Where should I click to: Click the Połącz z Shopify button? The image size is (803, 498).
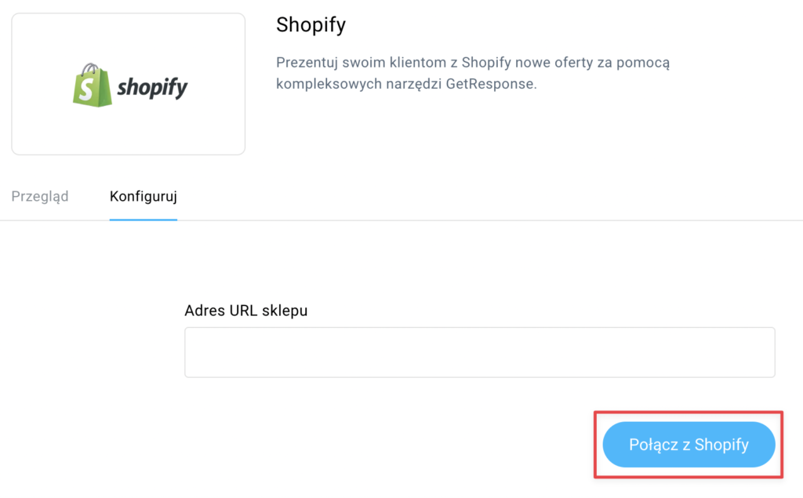point(689,444)
